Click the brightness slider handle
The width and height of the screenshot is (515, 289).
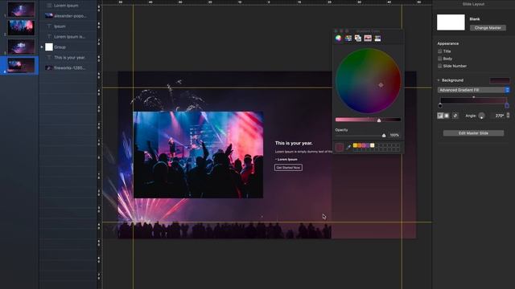(x=379, y=120)
